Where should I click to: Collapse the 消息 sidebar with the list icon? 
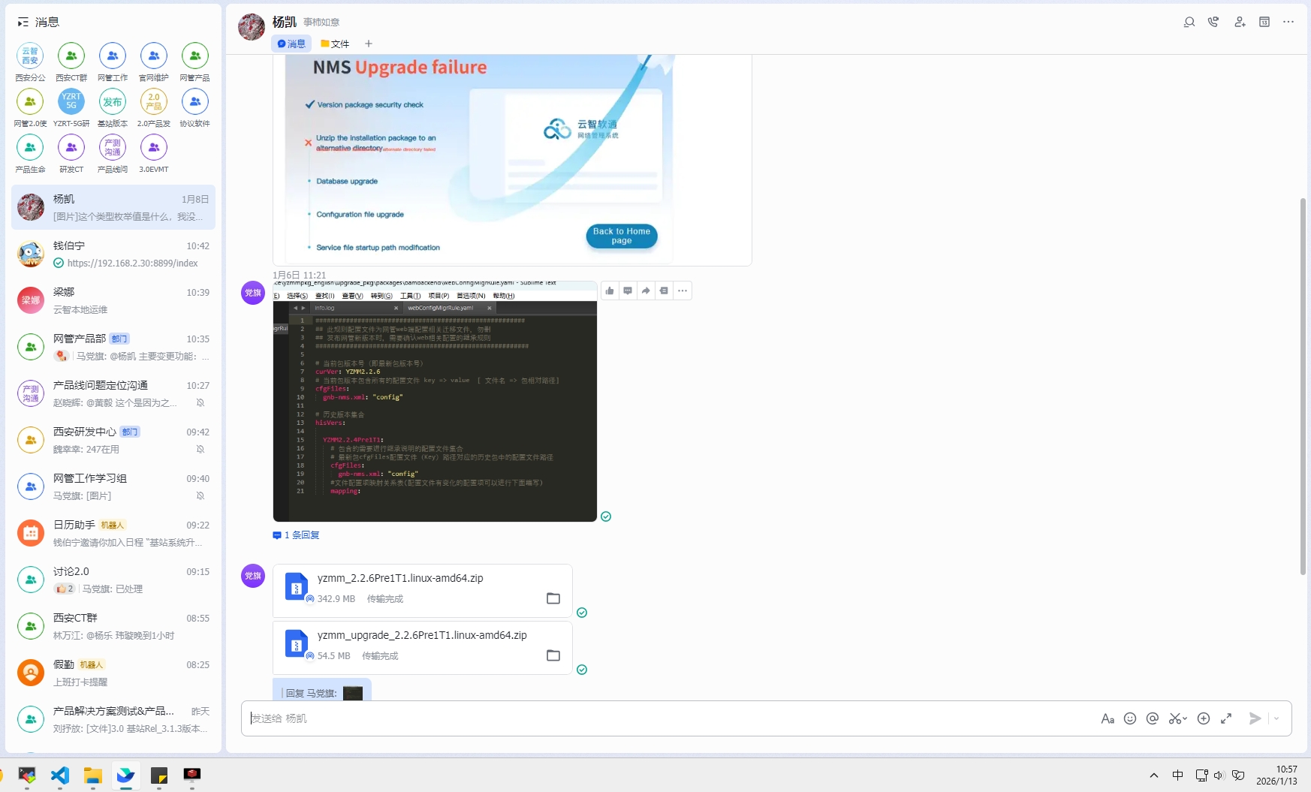23,23
